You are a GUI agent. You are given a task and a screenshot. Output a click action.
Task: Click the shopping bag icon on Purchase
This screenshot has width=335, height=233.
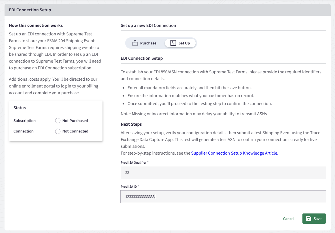point(135,43)
